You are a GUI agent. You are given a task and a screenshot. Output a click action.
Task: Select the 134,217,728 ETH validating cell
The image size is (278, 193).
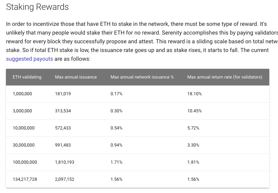[x=25, y=179]
